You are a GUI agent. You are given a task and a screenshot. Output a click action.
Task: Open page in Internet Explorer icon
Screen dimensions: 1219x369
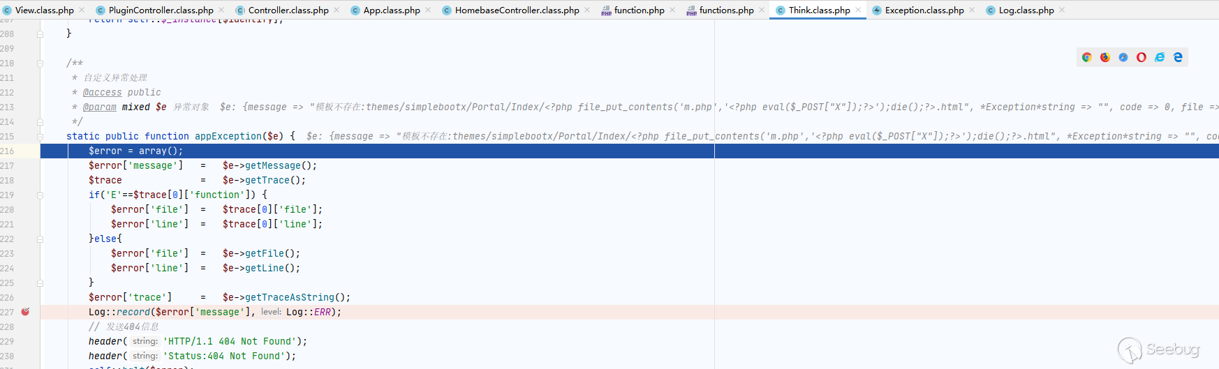pyautogui.click(x=1160, y=57)
